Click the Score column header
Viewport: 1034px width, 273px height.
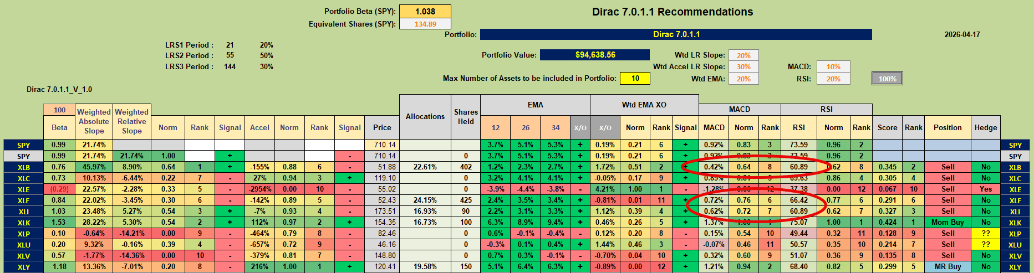point(887,127)
